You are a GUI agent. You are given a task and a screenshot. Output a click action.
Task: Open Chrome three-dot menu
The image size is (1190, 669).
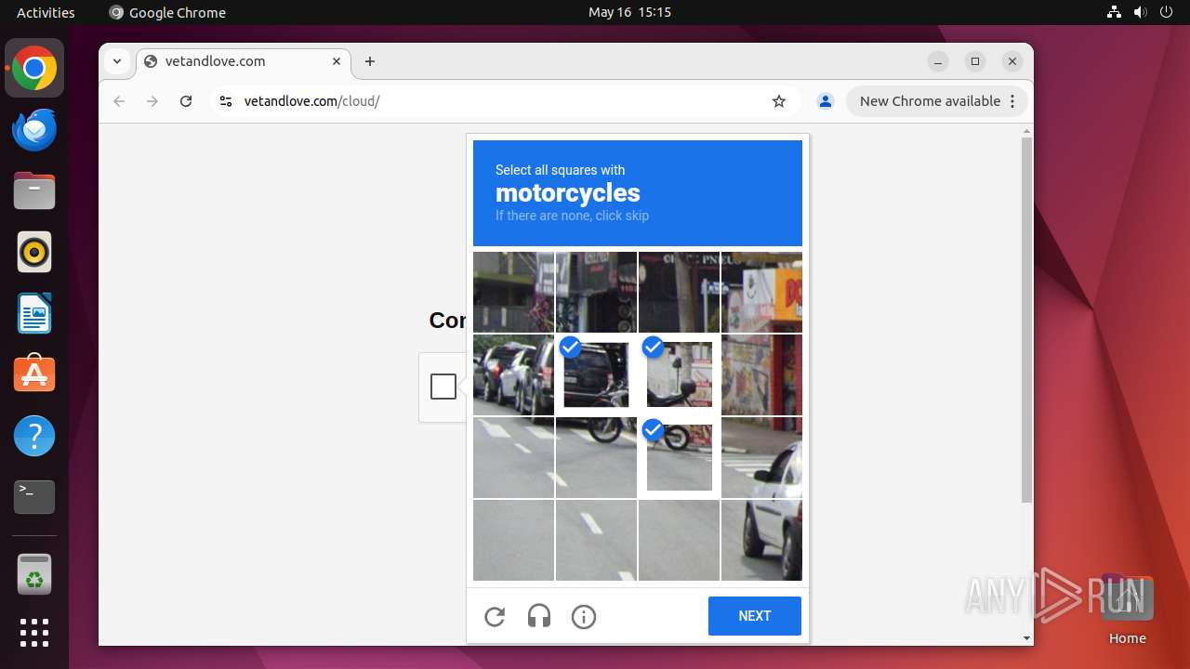(1012, 101)
